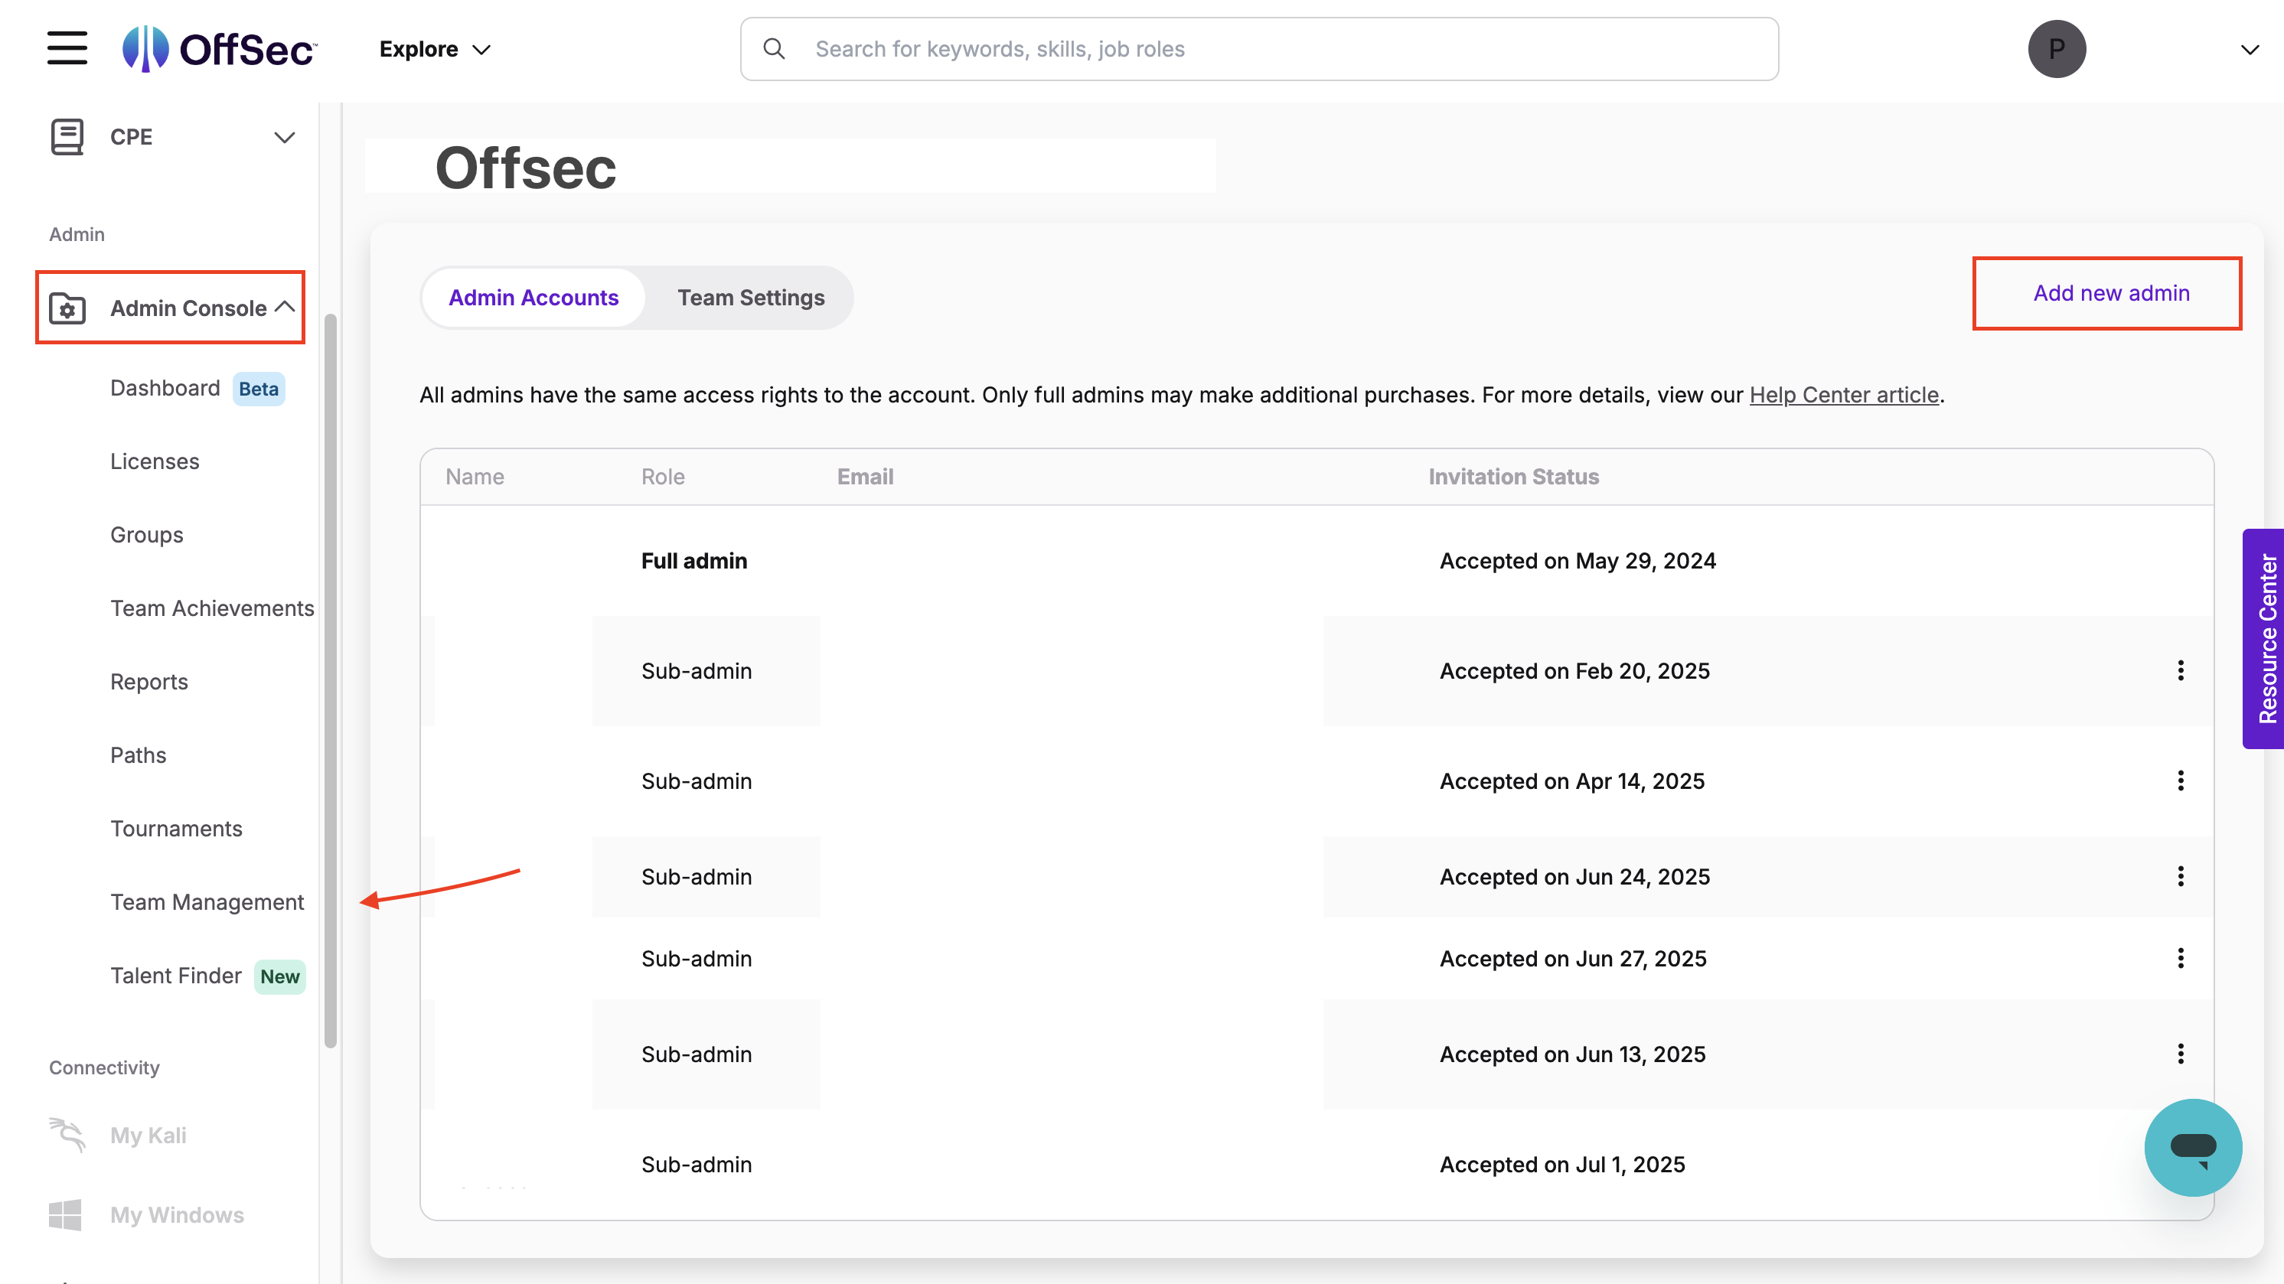Click the Add new admin button

pyautogui.click(x=2109, y=293)
